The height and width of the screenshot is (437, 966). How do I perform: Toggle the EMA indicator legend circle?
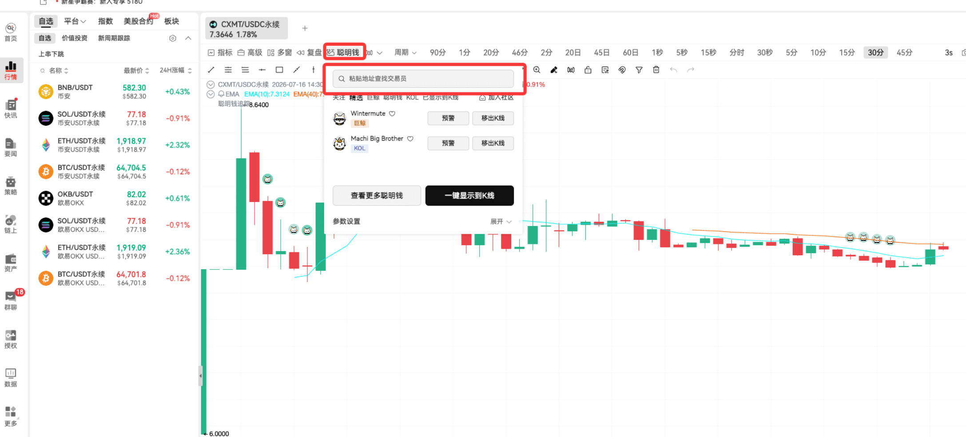click(x=211, y=94)
